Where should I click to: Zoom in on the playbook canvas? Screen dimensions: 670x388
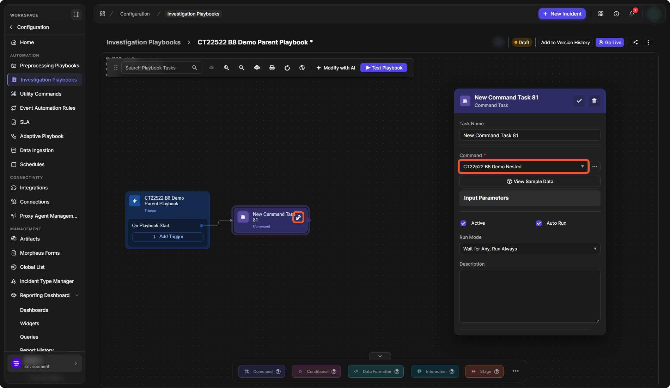coord(226,68)
